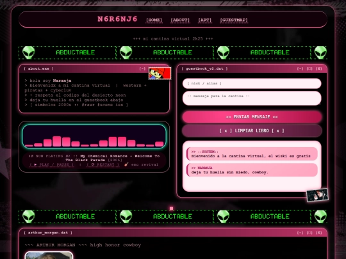Click the 'ARTHUR MORGAN high honor cowboy' heading
This screenshot has width=346, height=259.
coord(83,245)
